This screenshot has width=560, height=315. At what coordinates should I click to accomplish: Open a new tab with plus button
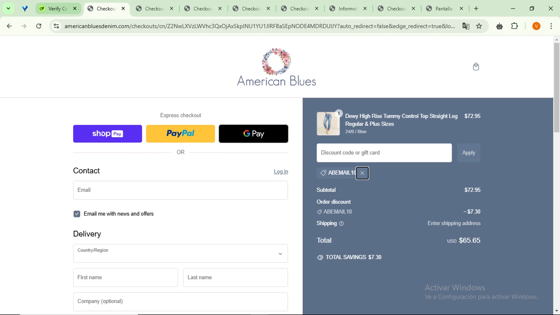tap(476, 8)
